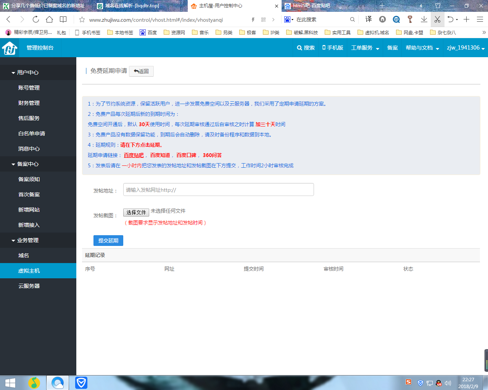The image size is (488, 390).
Task: Open the 百度贴吧 extension link
Action: coord(134,155)
